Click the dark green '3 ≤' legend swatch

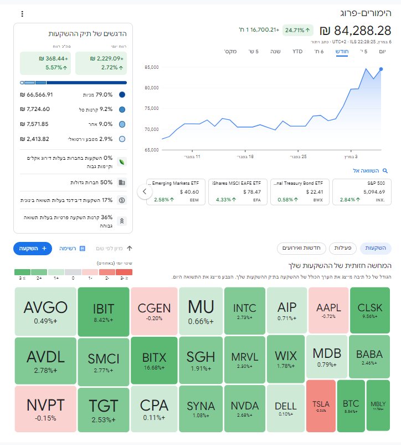[22, 272]
